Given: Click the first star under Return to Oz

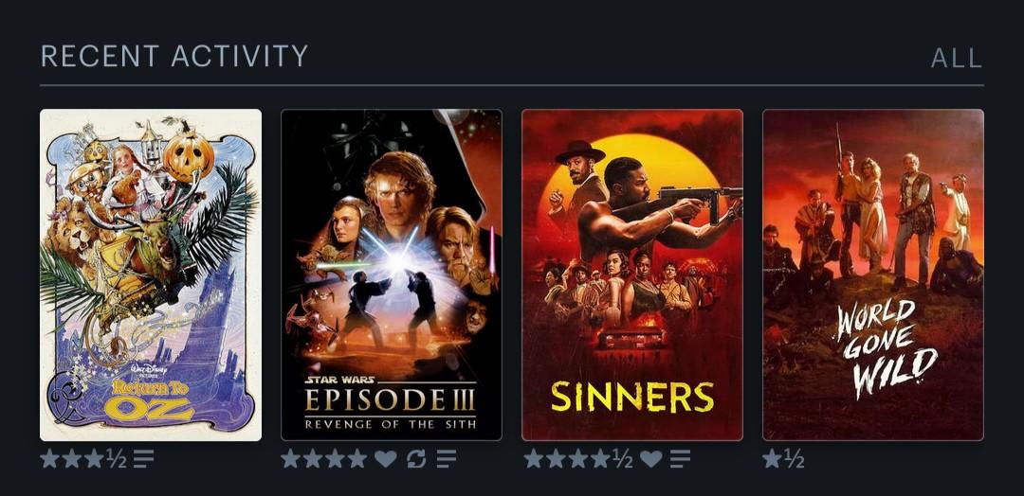Looking at the screenshot, I should point(49,459).
